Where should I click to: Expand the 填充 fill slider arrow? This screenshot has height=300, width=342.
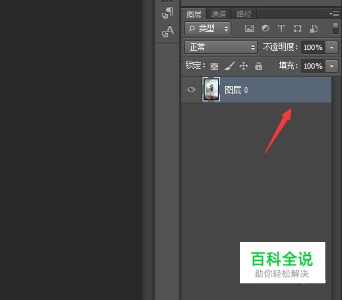pyautogui.click(x=332, y=66)
